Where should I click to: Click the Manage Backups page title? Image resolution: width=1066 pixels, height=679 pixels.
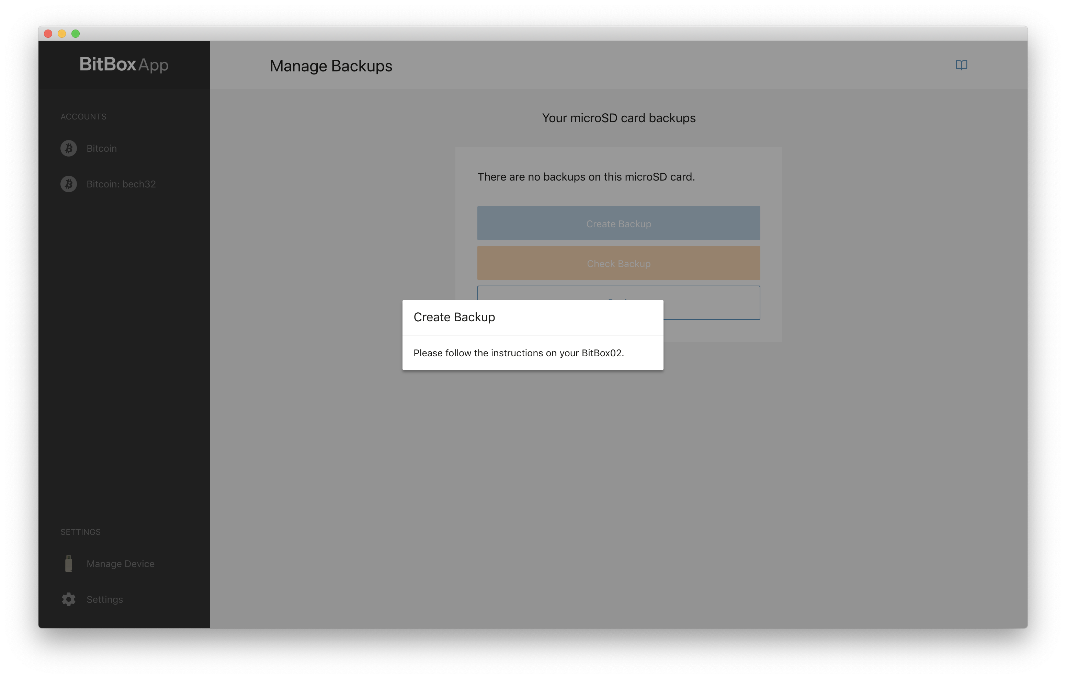click(331, 66)
